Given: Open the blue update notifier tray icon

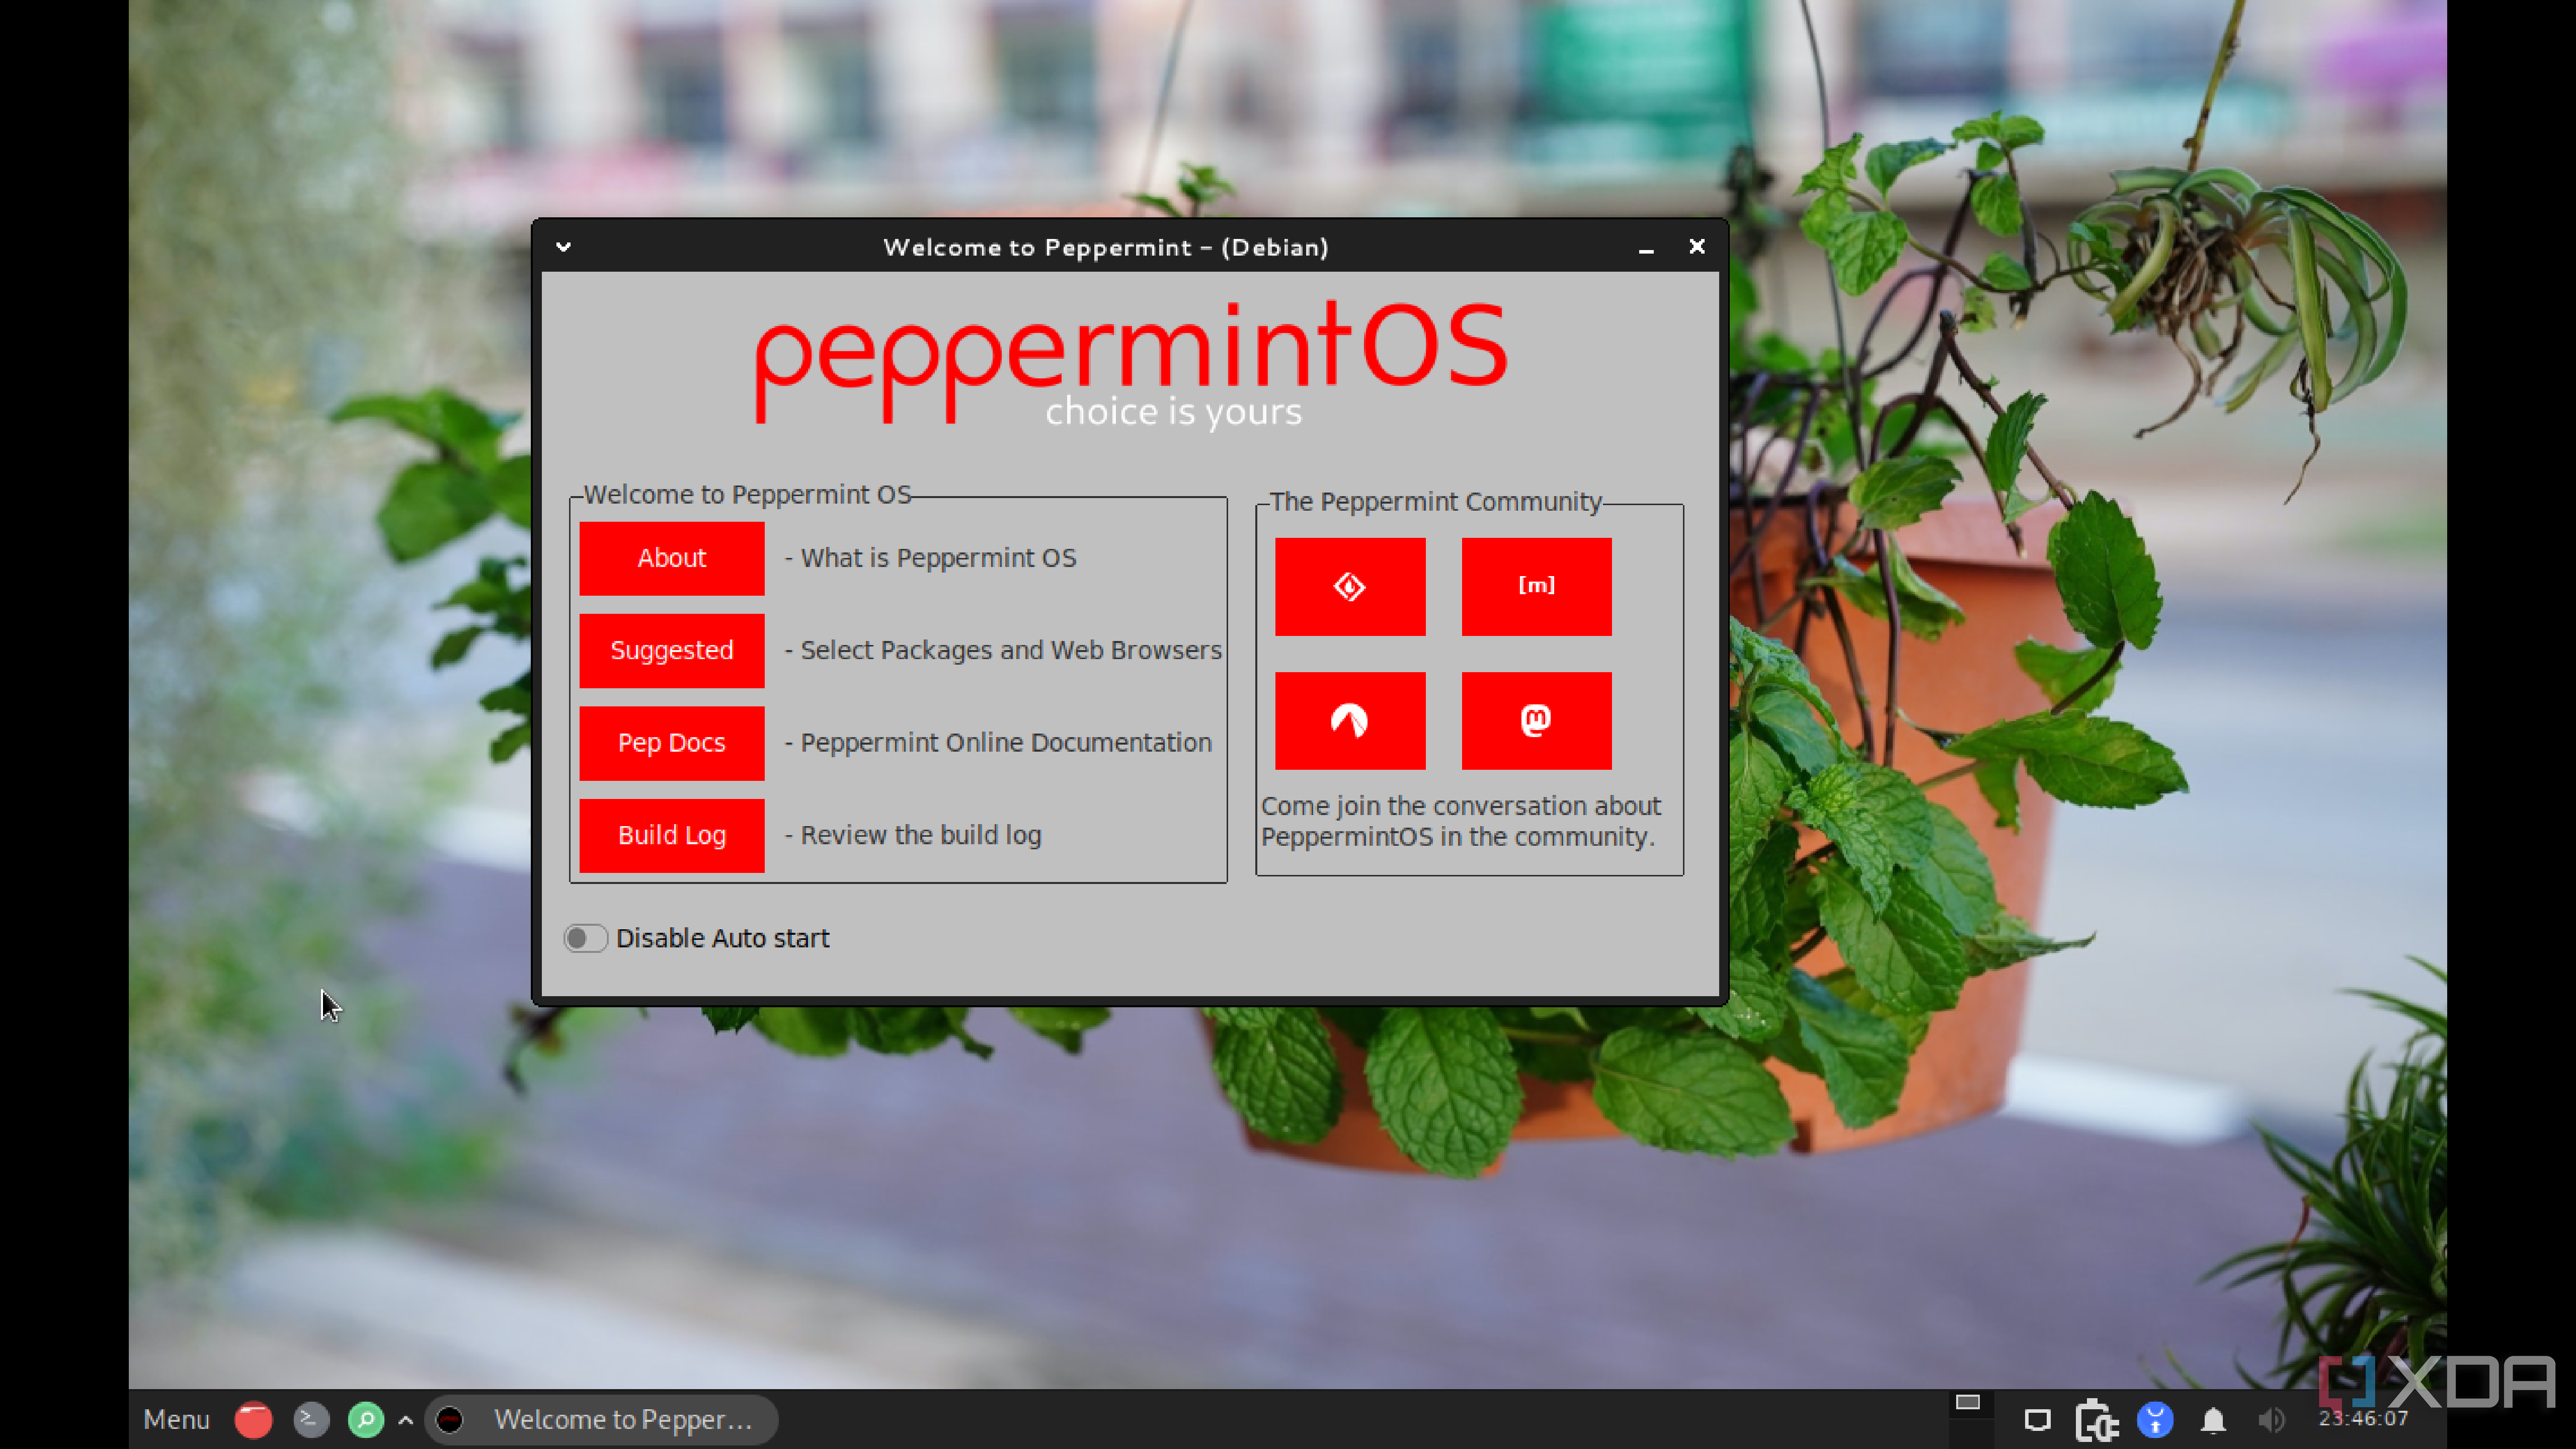Looking at the screenshot, I should (2155, 1420).
